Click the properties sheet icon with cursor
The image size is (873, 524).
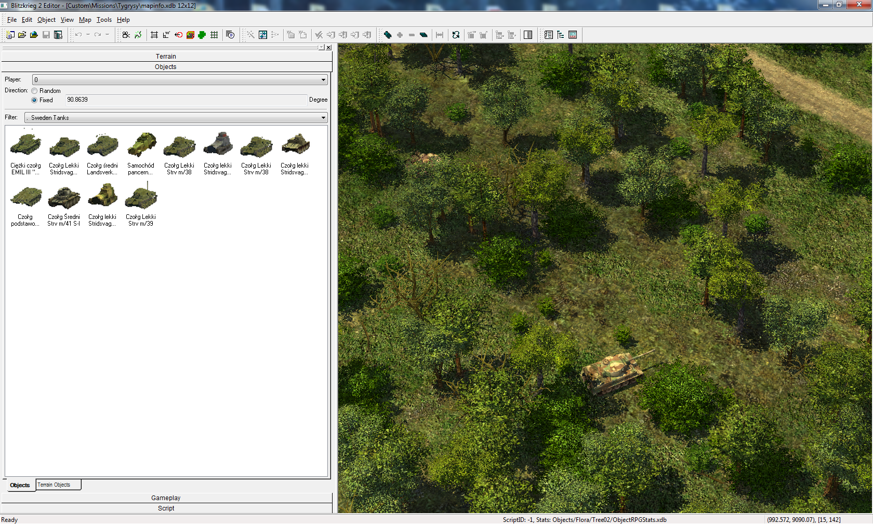click(58, 35)
